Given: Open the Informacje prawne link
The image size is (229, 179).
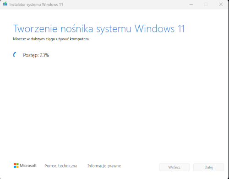Looking at the screenshot, I should (104, 166).
